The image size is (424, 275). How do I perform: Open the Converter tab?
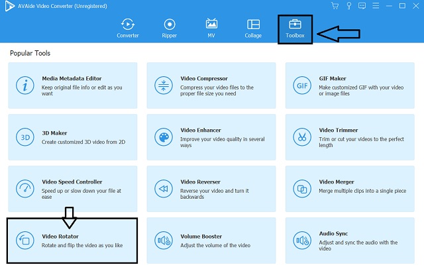[128, 28]
